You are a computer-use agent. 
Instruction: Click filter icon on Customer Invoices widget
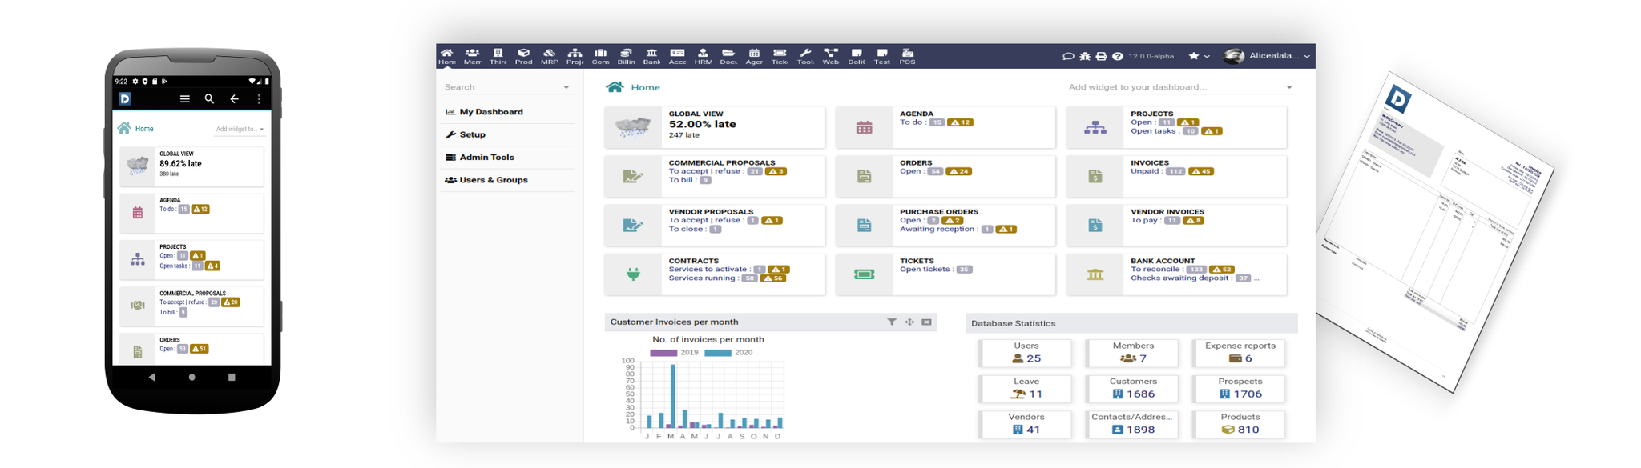[892, 322]
